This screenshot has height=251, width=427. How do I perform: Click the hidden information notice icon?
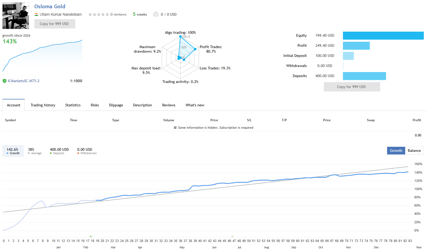pos(175,128)
